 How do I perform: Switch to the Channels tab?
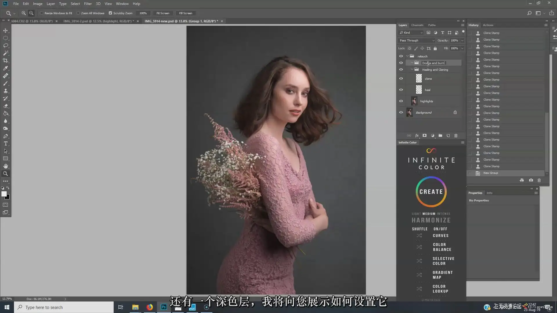point(417,25)
